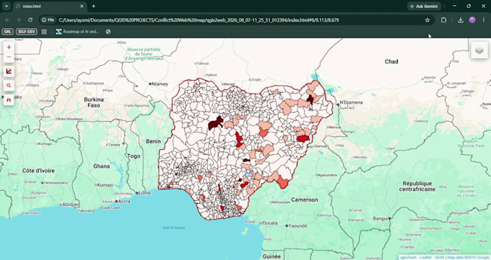Zoom out with the map minus button
Screen dimensions: 491x260
(9, 57)
